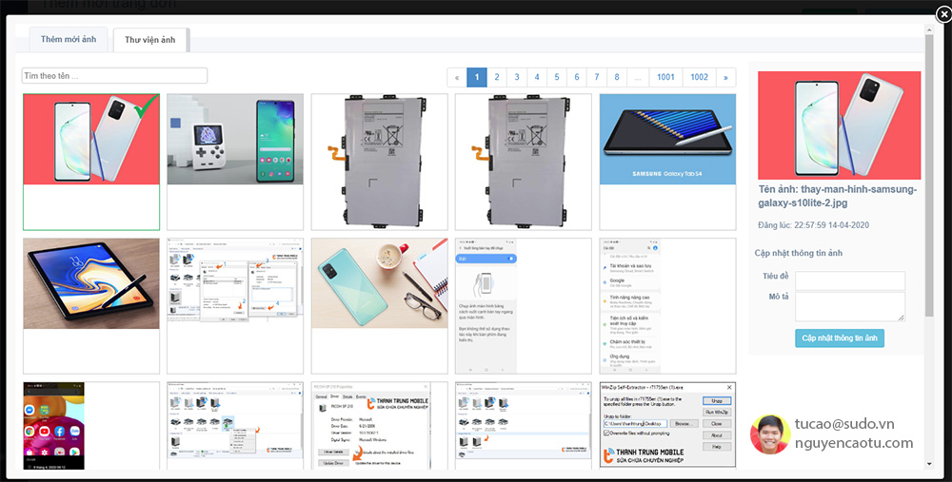Select the palm swipe capture screenshot thumbnail
Image resolution: width=952 pixels, height=482 pixels.
pos(524,306)
